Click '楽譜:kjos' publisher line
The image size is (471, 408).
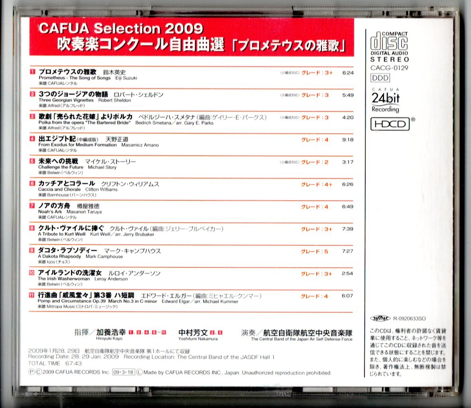tap(54, 262)
